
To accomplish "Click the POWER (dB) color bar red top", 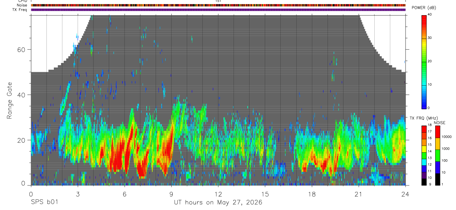I will [424, 20].
